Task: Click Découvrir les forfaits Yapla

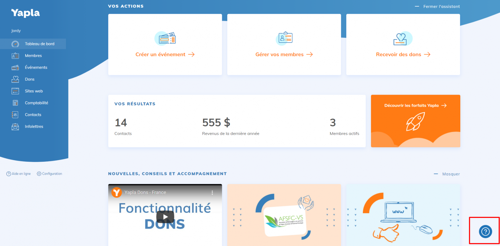Action: click(412, 106)
